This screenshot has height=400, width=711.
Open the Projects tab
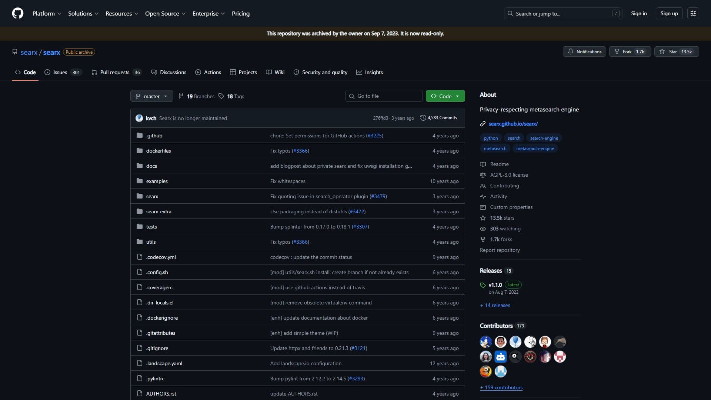[x=243, y=72]
